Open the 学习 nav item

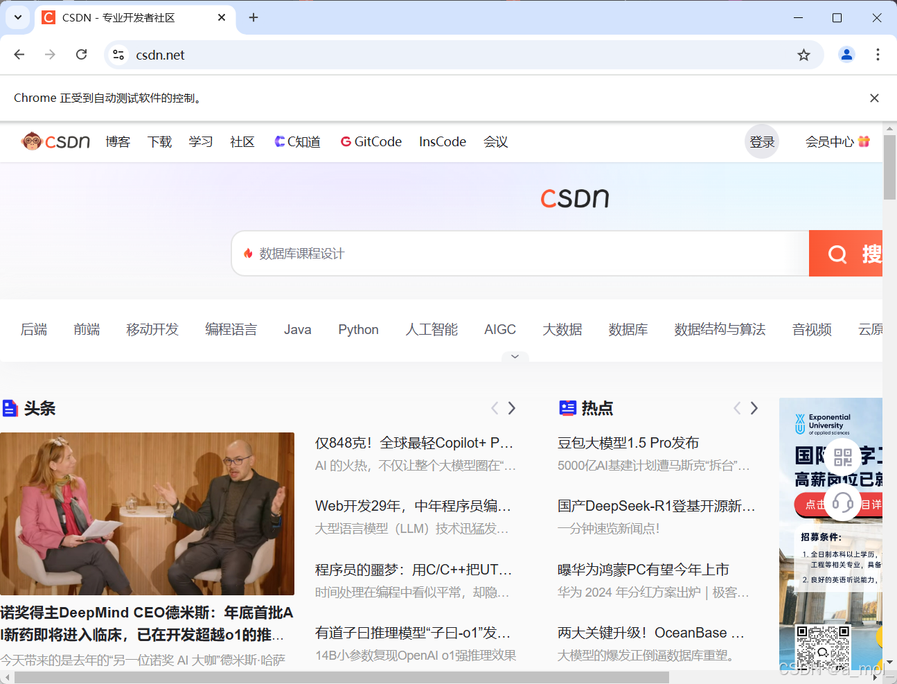click(201, 141)
